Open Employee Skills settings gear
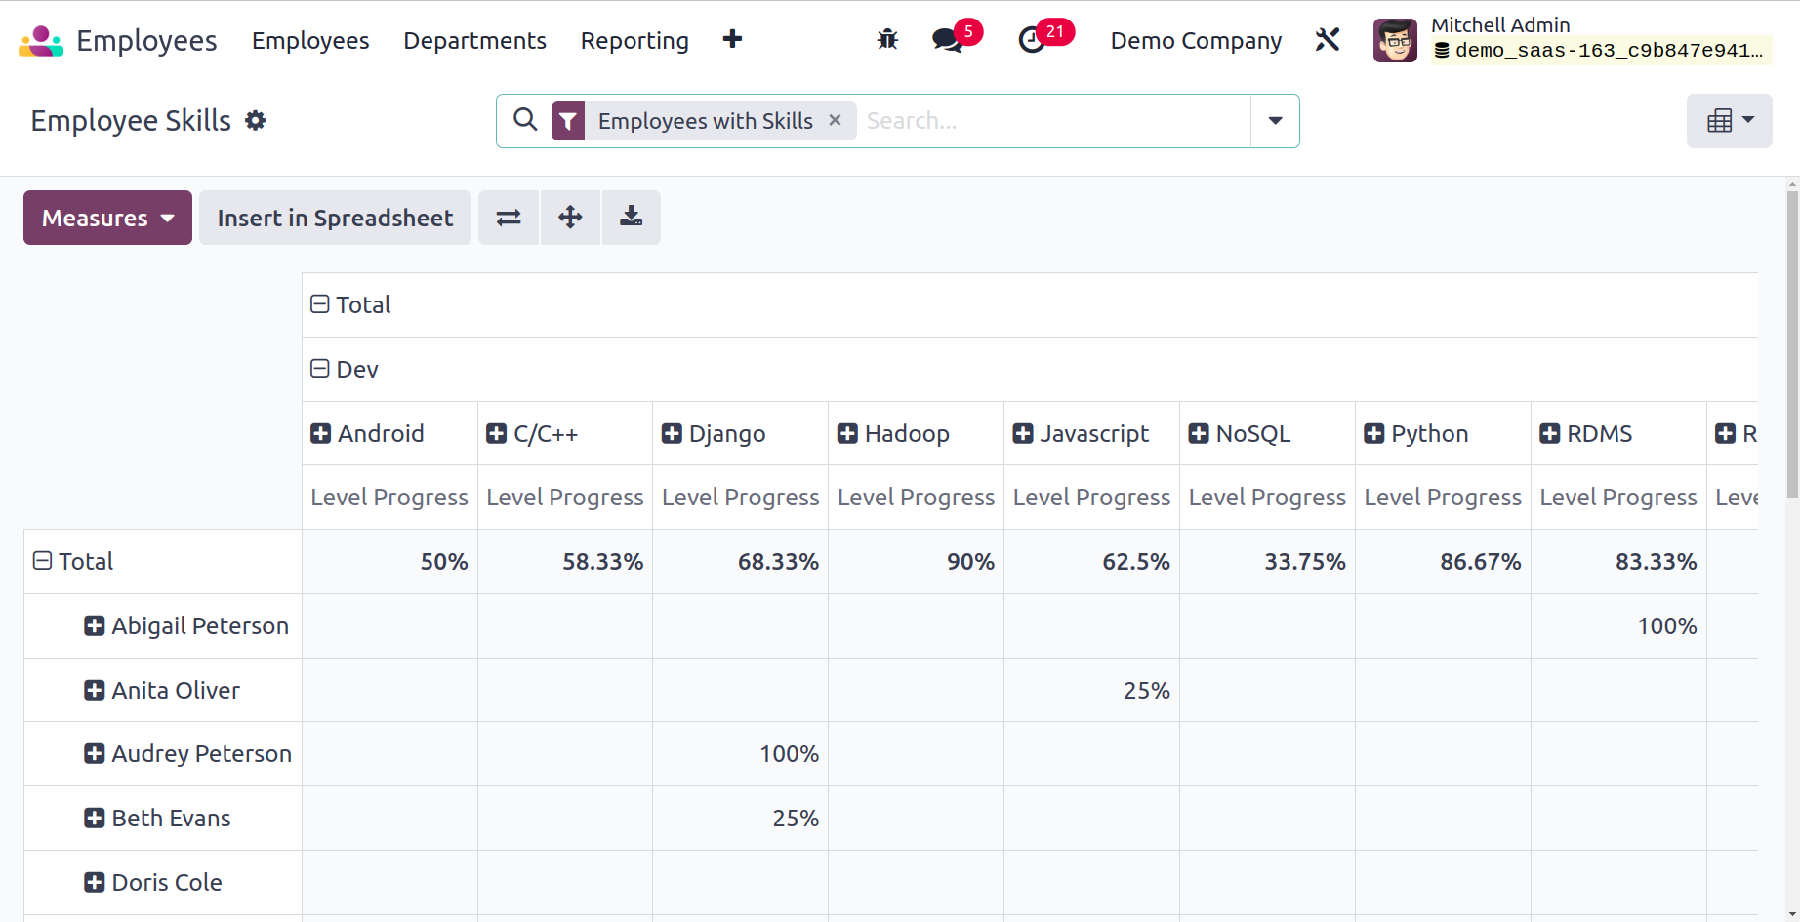This screenshot has height=922, width=1800. click(255, 121)
